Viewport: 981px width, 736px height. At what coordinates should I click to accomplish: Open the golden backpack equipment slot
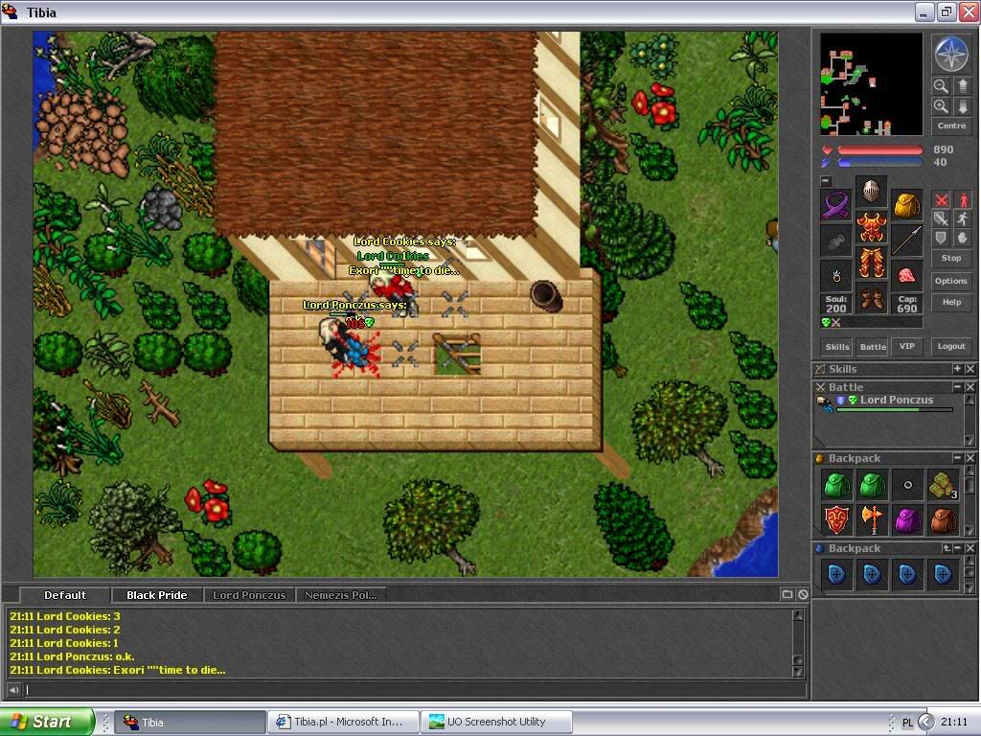pos(906,205)
